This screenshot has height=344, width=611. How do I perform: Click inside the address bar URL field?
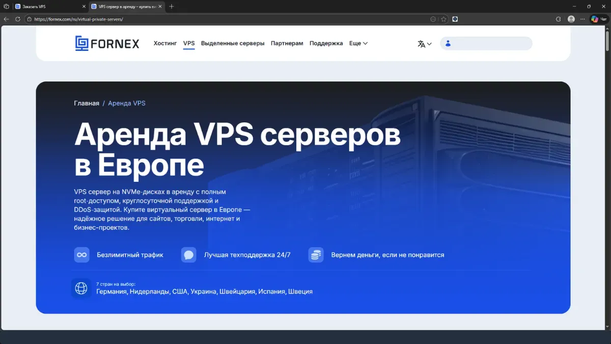(79, 19)
